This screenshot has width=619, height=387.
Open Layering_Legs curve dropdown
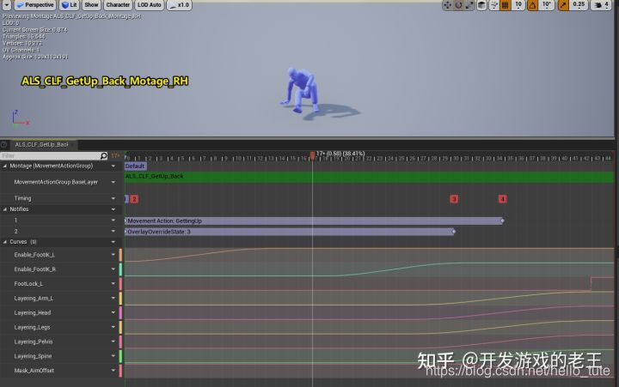[x=113, y=327]
